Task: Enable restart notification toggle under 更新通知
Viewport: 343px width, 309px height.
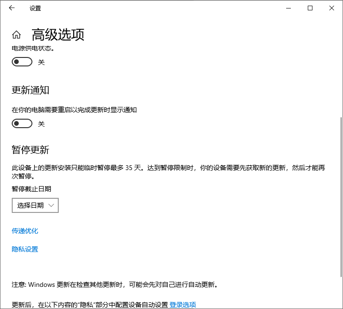Action: [22, 123]
